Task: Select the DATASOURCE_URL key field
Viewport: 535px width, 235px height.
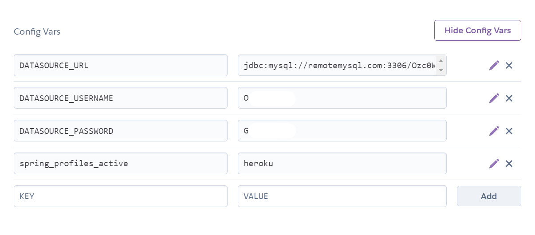Action: 120,65
